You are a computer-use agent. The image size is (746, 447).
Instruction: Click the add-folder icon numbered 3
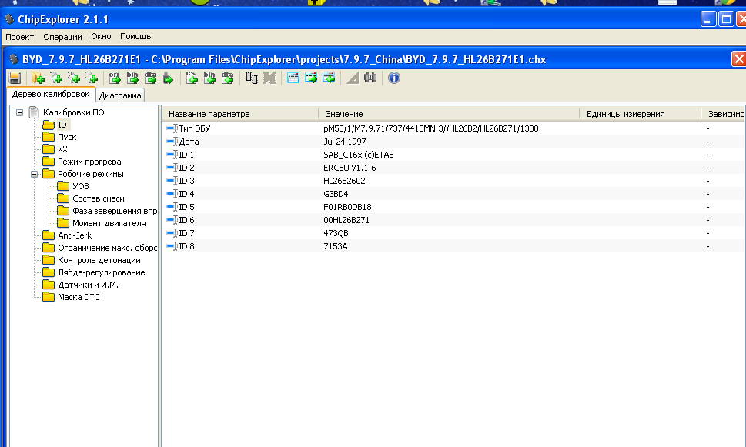[92, 78]
